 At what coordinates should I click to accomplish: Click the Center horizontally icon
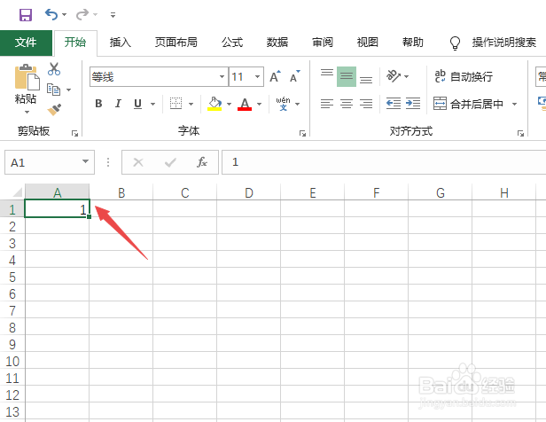tap(347, 104)
